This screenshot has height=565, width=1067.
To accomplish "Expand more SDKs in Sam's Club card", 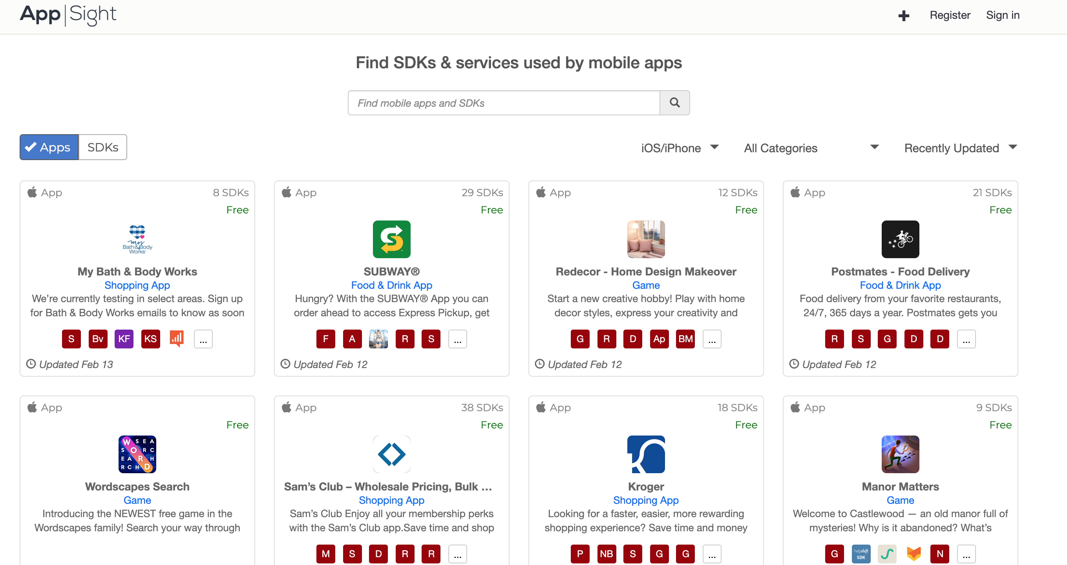I will click(457, 554).
